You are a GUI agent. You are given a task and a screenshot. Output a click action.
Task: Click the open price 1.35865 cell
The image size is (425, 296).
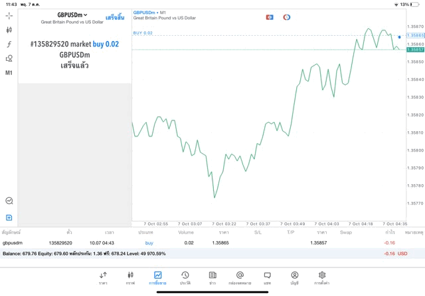[220, 243]
